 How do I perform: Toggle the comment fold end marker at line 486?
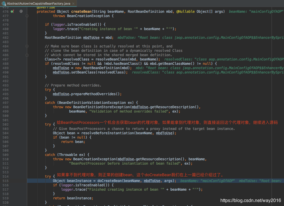(x=27, y=55)
